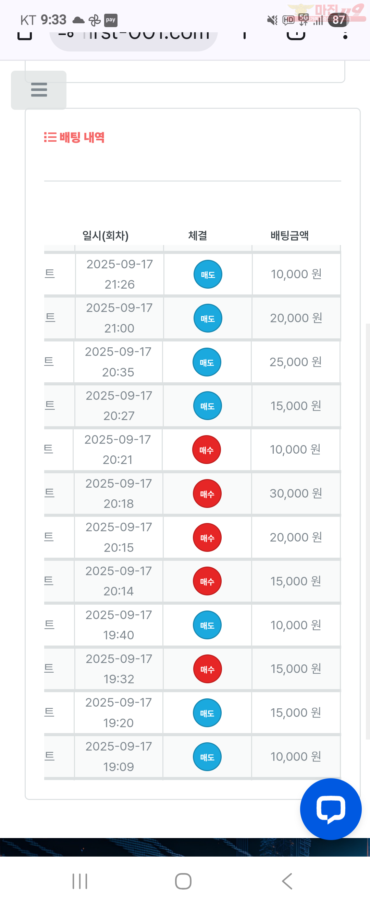Open the blue chat support bubble
The height and width of the screenshot is (906, 370).
tap(331, 809)
